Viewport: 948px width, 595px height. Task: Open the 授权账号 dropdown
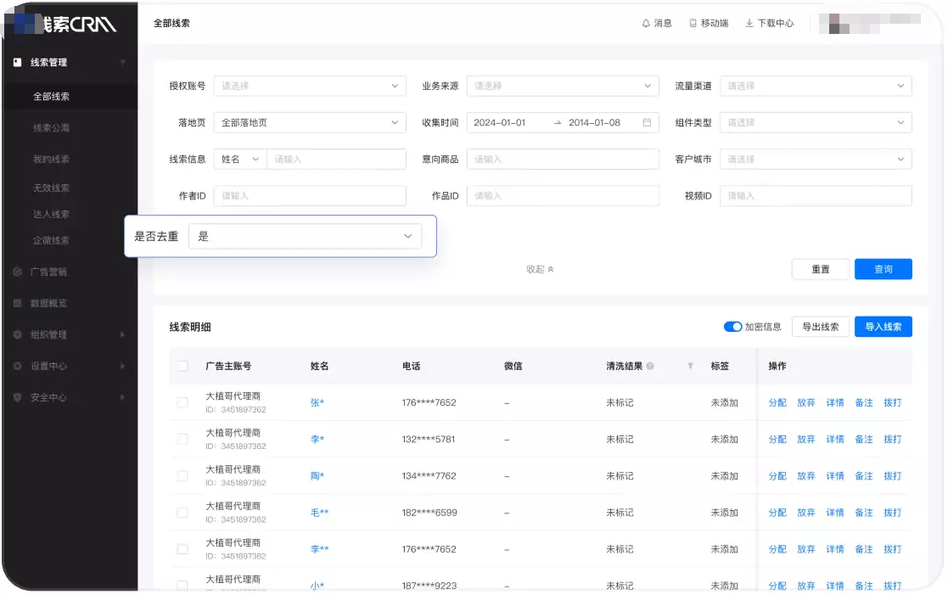(x=310, y=86)
